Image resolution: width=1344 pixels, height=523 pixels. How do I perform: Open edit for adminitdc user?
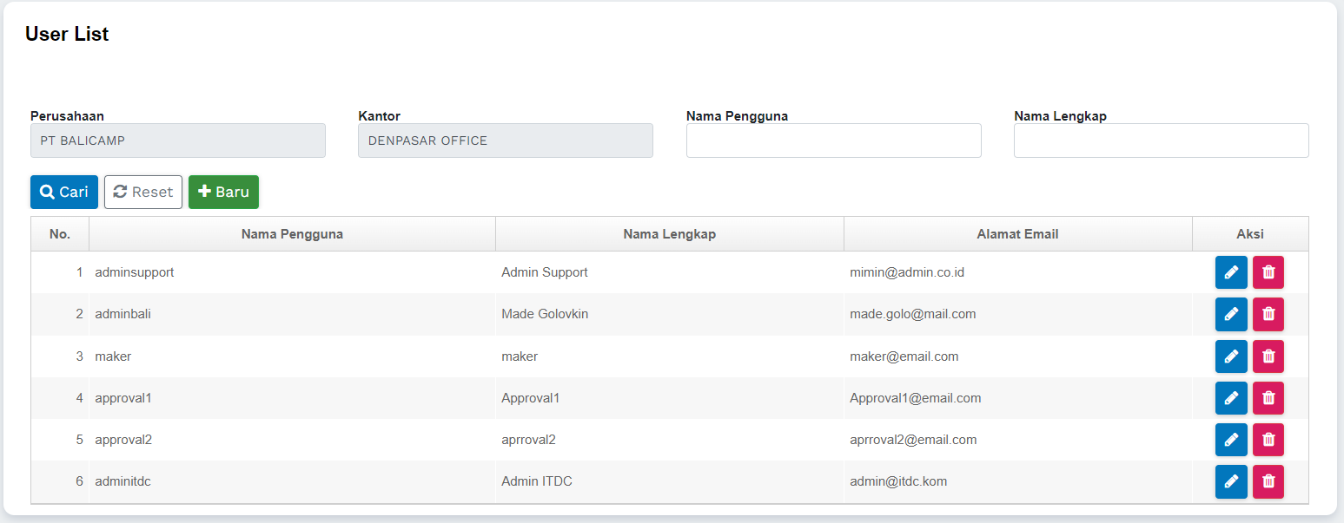click(x=1230, y=481)
